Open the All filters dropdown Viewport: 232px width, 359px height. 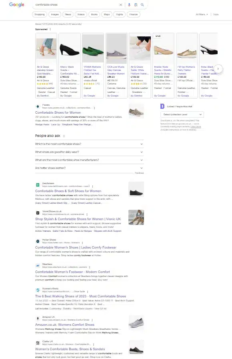[202, 14]
